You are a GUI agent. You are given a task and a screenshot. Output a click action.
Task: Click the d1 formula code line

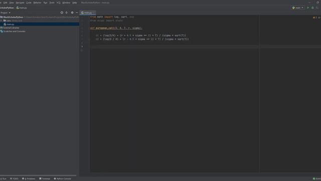point(141,36)
